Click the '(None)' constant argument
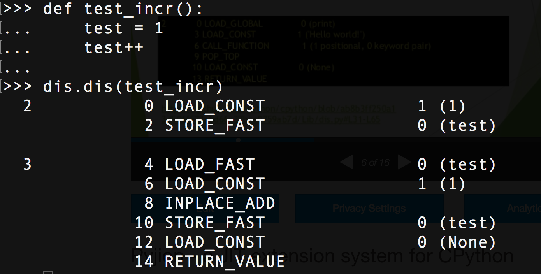 pos(467,242)
